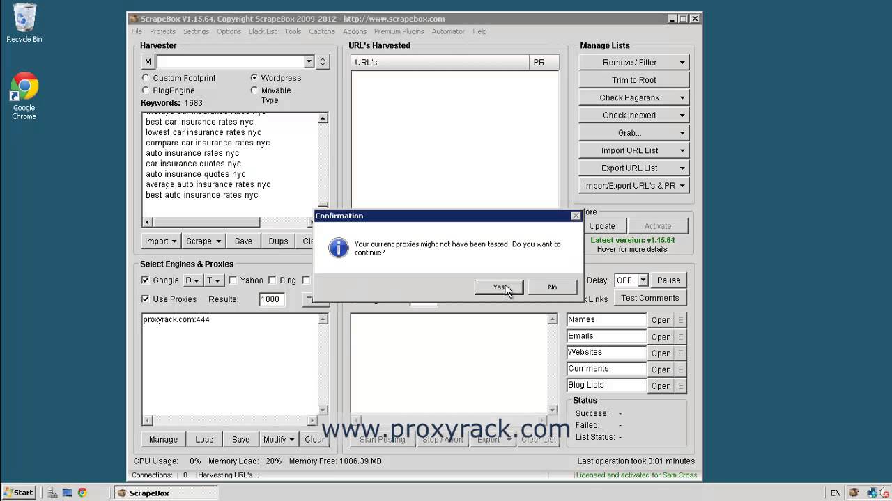Launch Google Chrome from the desktop shortcut
892x501 pixels.
click(24, 96)
